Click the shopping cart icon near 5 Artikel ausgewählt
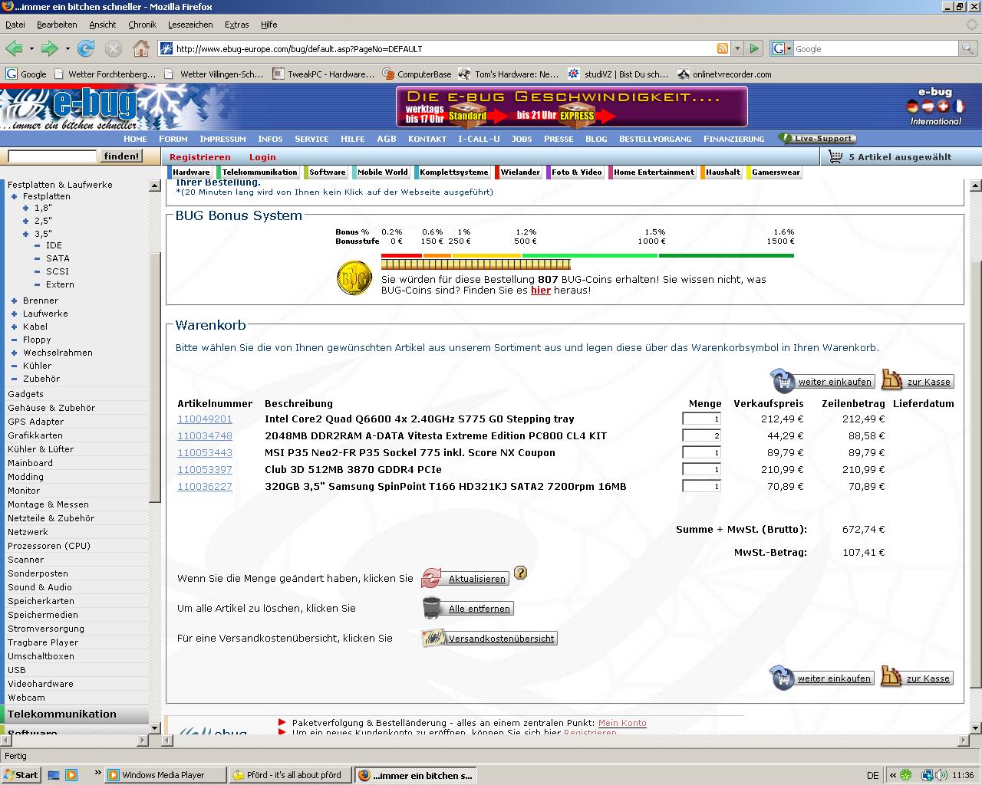The width and height of the screenshot is (982, 785). pyautogui.click(x=834, y=156)
